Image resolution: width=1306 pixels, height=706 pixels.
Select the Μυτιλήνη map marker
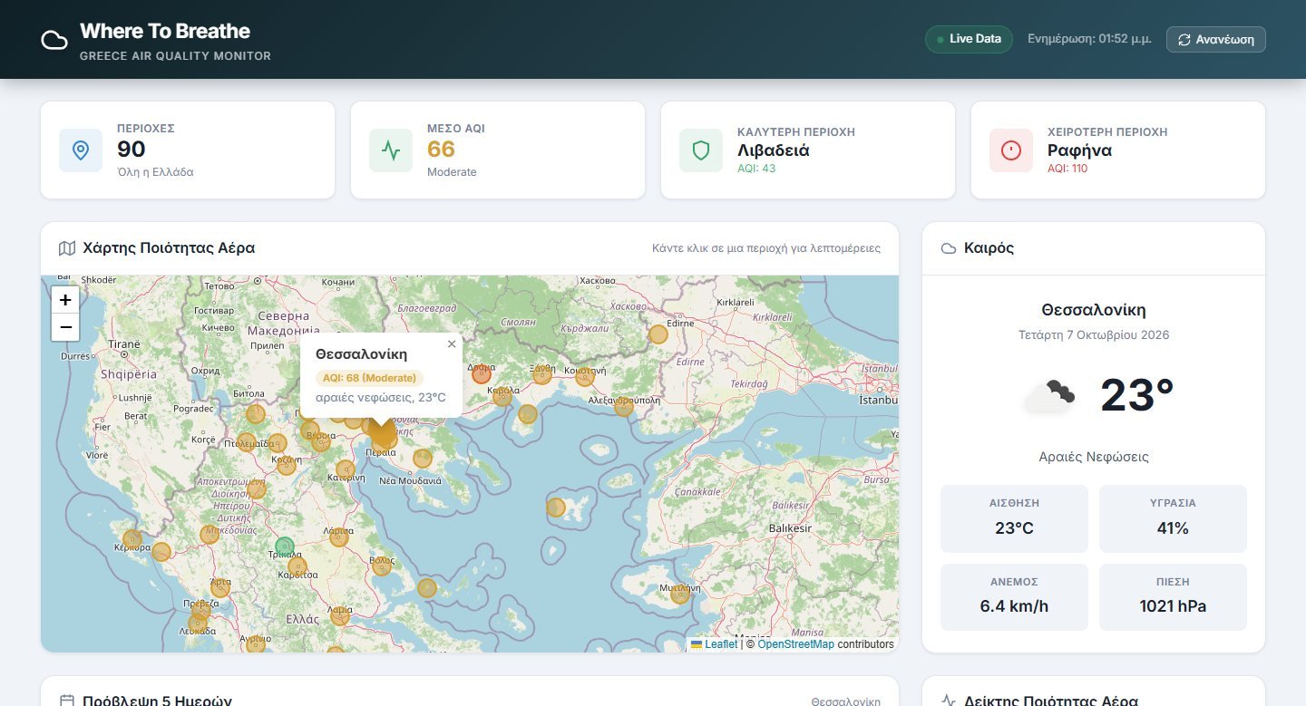(679, 595)
